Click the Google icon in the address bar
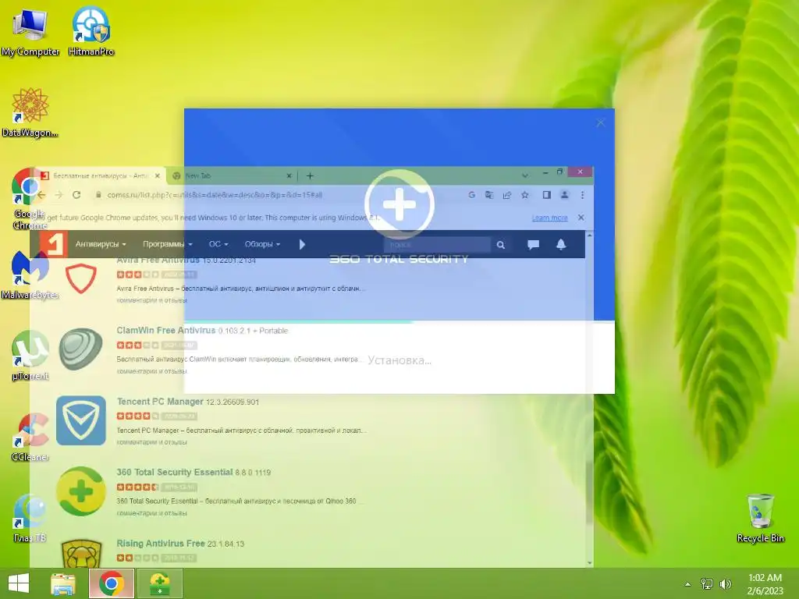The height and width of the screenshot is (599, 799). coord(471,194)
